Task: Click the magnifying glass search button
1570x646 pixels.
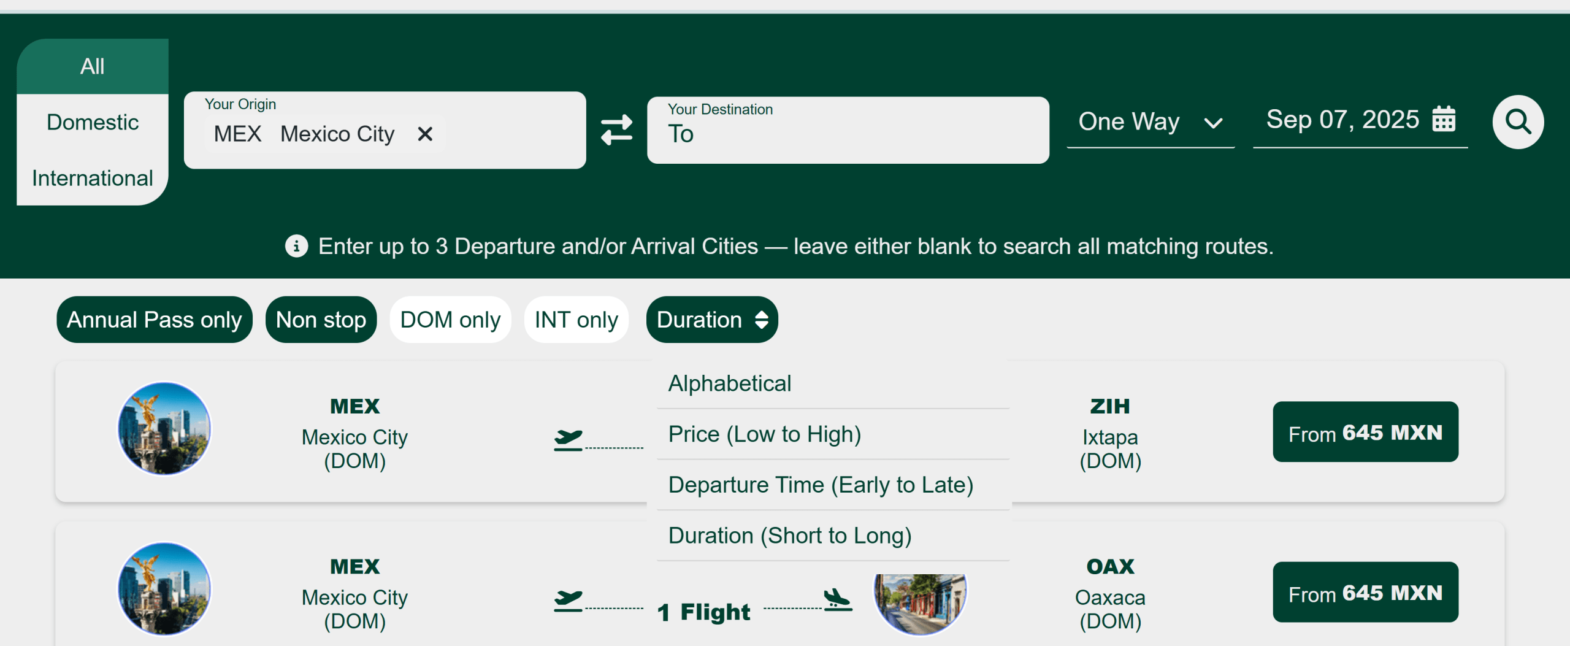Action: (x=1517, y=121)
